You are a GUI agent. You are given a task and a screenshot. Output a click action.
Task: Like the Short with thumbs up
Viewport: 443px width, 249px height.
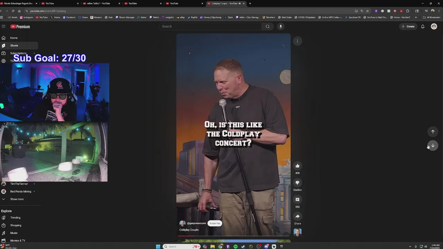[x=297, y=166]
